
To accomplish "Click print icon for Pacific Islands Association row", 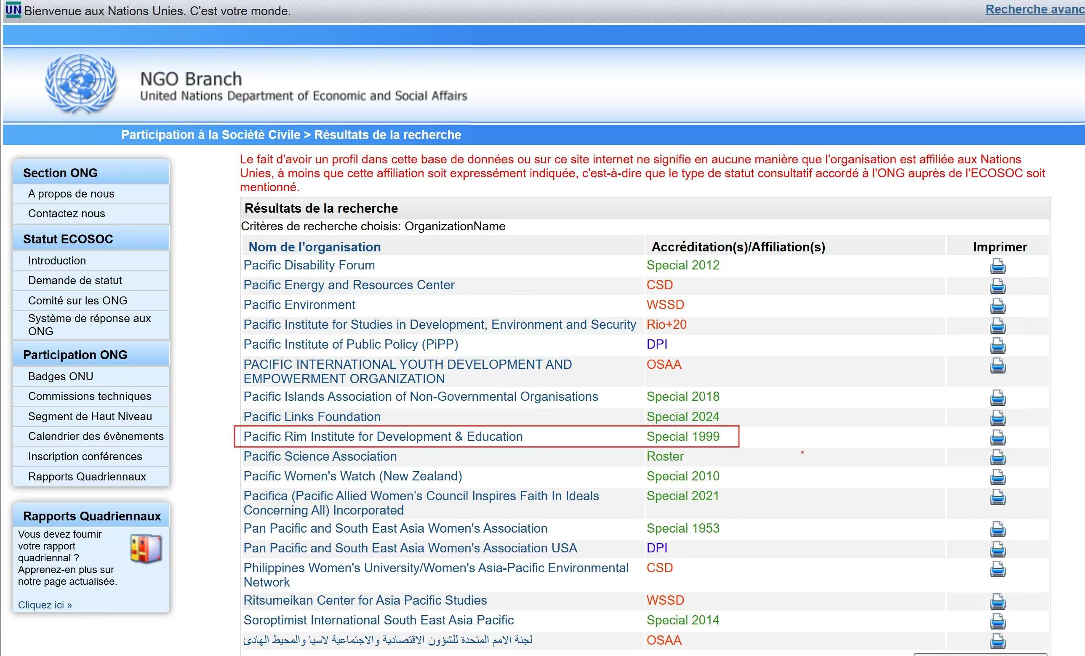I will [997, 398].
